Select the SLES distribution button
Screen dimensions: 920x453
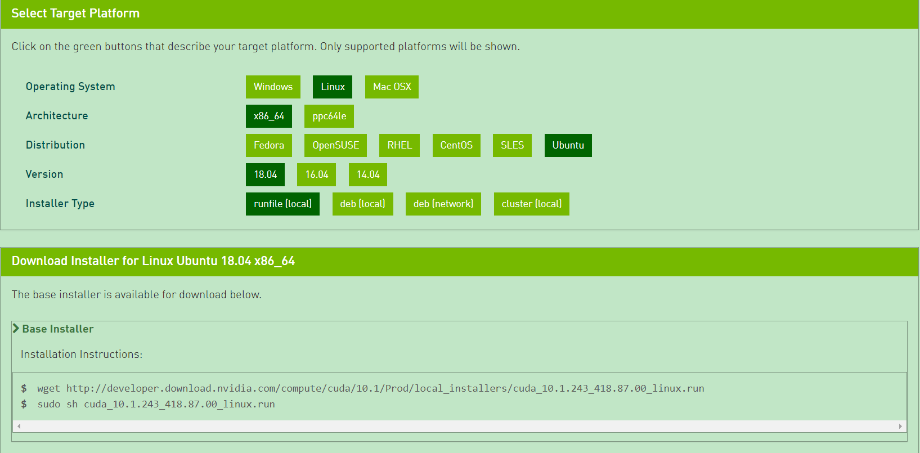point(512,145)
